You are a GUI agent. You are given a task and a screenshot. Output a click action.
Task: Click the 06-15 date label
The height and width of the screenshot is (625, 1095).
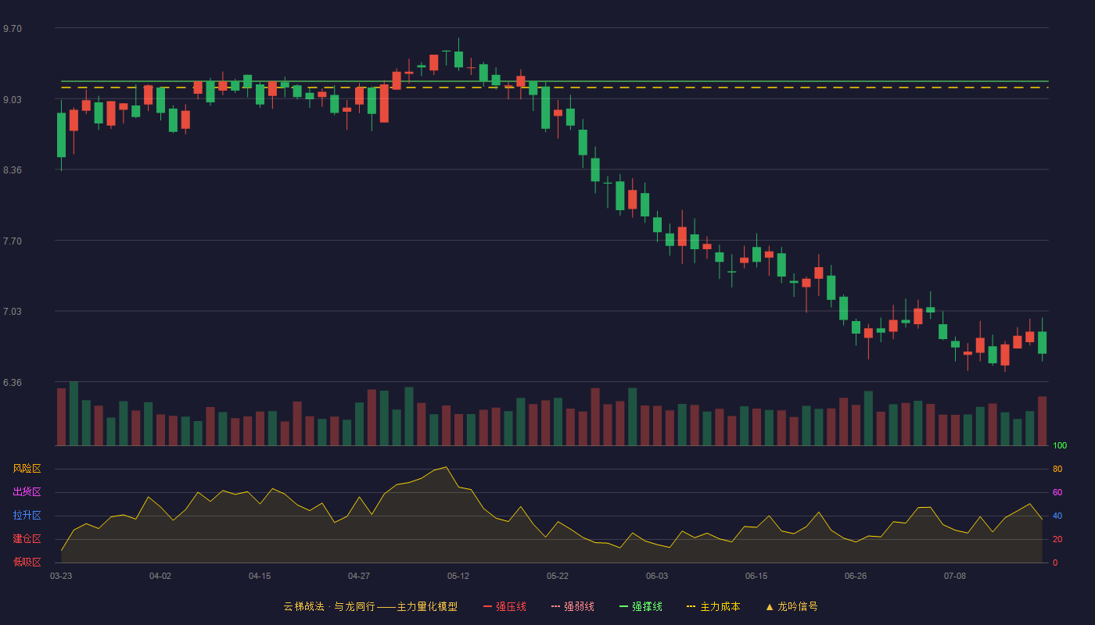(756, 576)
